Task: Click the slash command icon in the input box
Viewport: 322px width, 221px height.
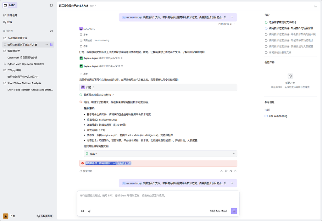Action: tap(83, 211)
